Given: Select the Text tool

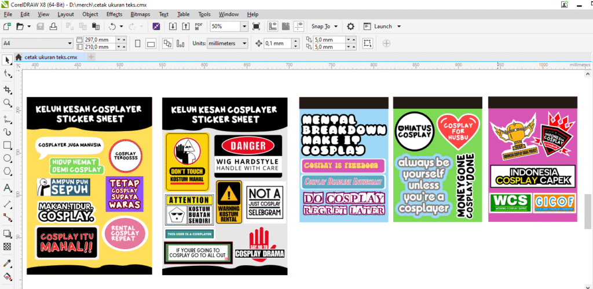Looking at the screenshot, I should 7,188.
